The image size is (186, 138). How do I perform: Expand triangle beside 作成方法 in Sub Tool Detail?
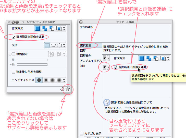click(108, 58)
